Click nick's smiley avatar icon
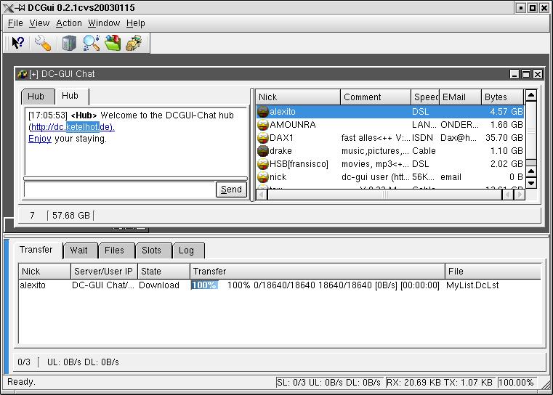This screenshot has height=395, width=553. pos(263,177)
